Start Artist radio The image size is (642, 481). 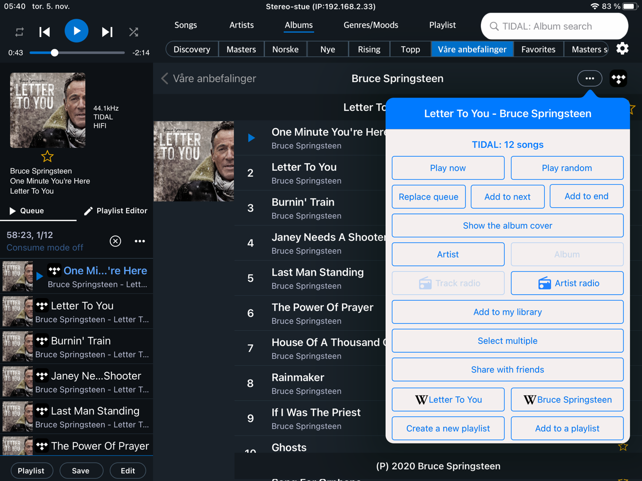pos(567,283)
